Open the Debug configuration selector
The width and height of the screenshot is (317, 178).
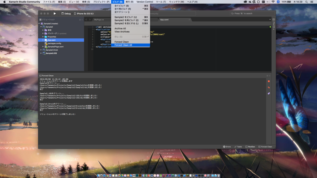point(66,14)
